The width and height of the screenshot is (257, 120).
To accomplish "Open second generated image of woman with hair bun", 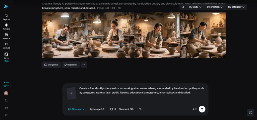I will tap(111, 35).
